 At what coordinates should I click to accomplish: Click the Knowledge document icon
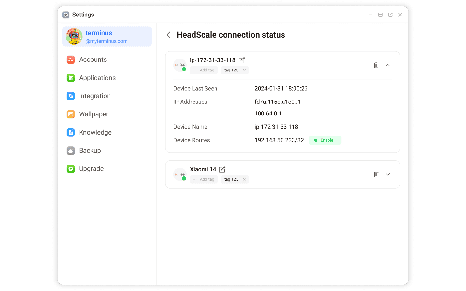[71, 132]
